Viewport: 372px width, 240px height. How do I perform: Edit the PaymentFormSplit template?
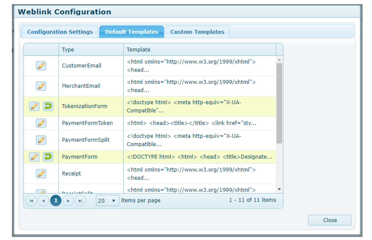click(41, 140)
